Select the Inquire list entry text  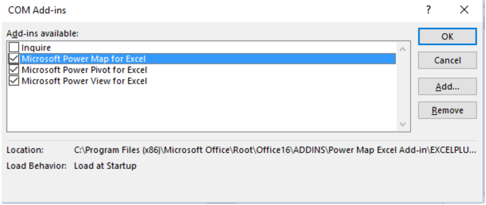coord(36,48)
